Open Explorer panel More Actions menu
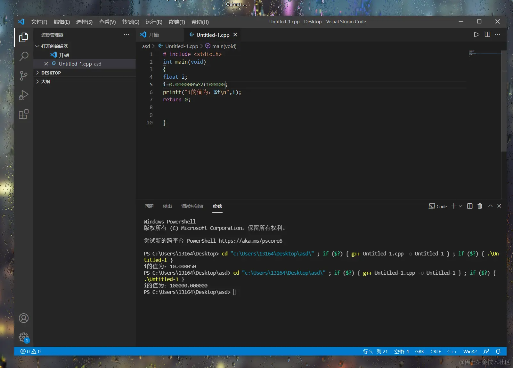The image size is (513, 368). click(x=127, y=35)
